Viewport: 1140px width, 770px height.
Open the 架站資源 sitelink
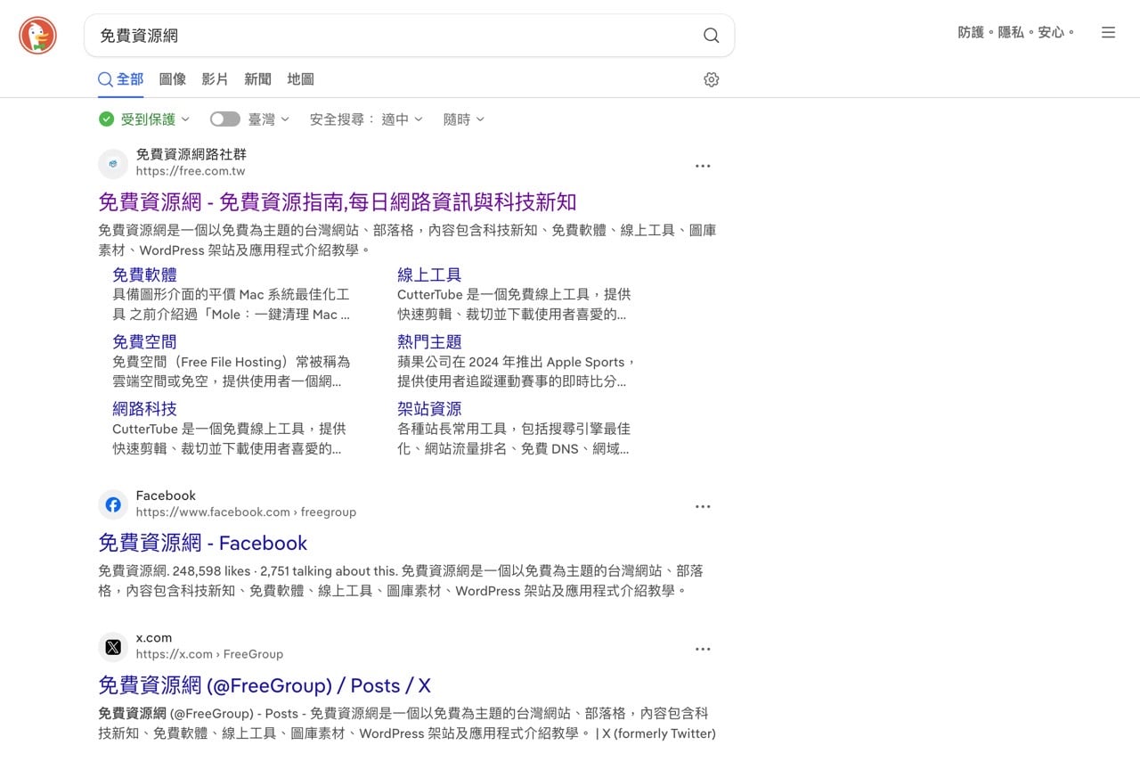pos(429,408)
